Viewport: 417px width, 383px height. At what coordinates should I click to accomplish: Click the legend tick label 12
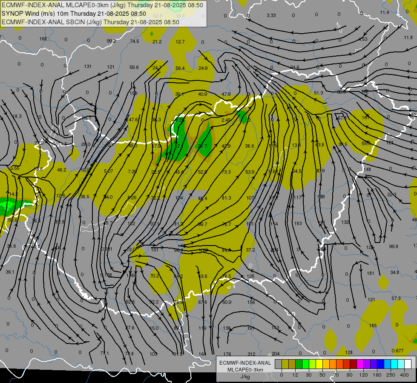pyautogui.click(x=295, y=375)
